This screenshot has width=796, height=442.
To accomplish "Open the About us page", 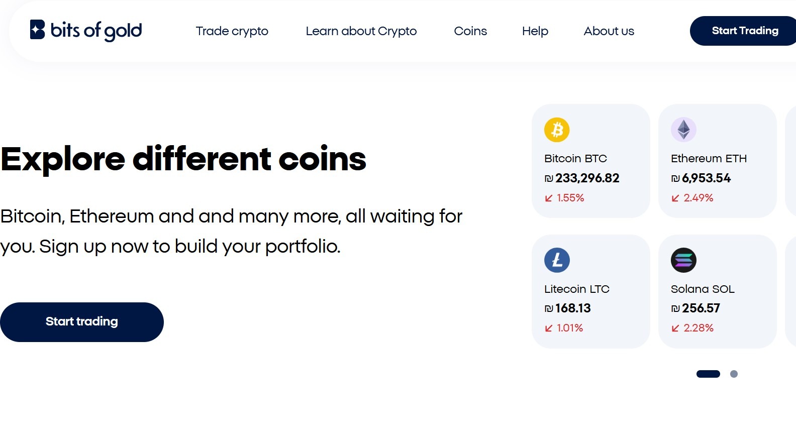I will 609,31.
